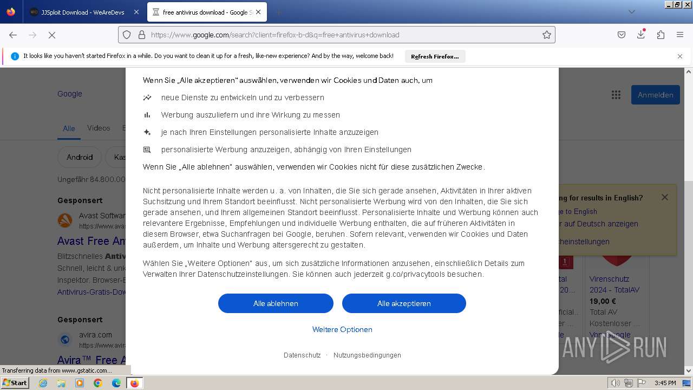Click the 3:45 PM system clock
Image resolution: width=693 pixels, height=390 pixels.
click(665, 383)
